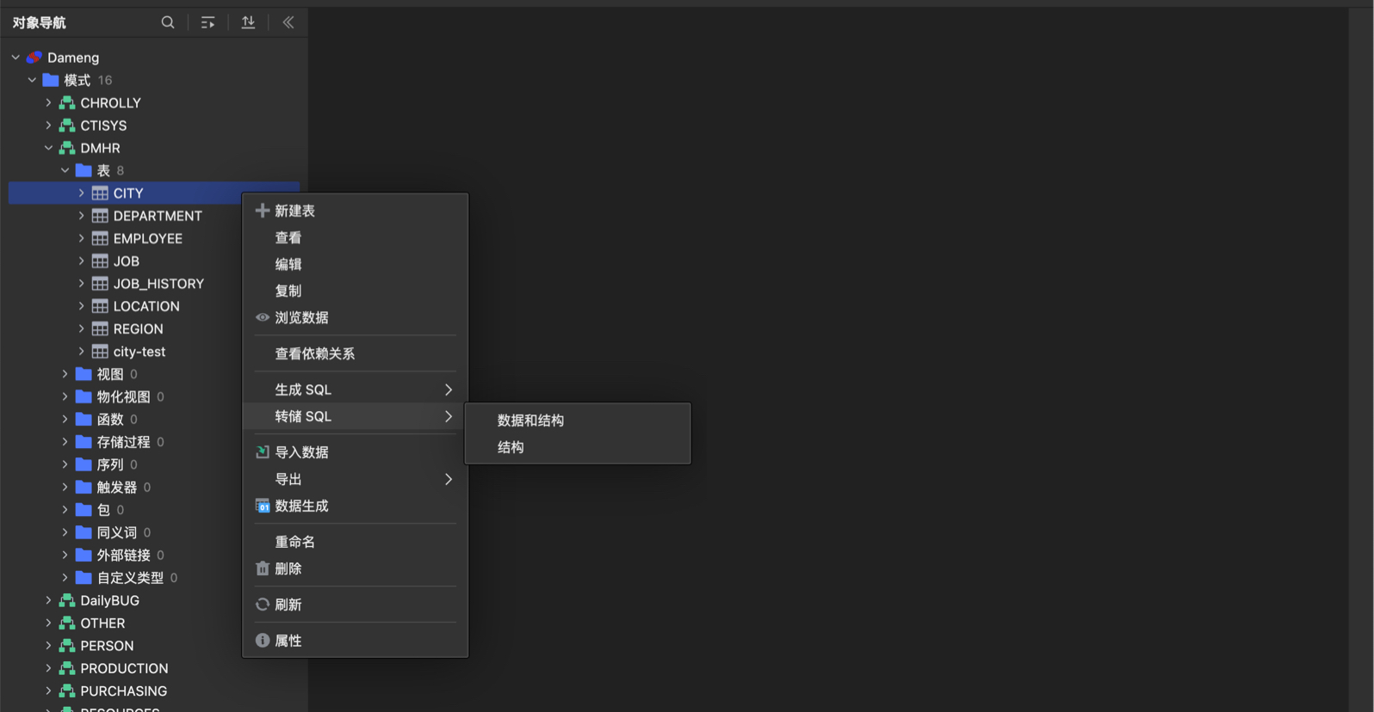
Task: Collapse the DMHR schema node
Action: (x=48, y=148)
